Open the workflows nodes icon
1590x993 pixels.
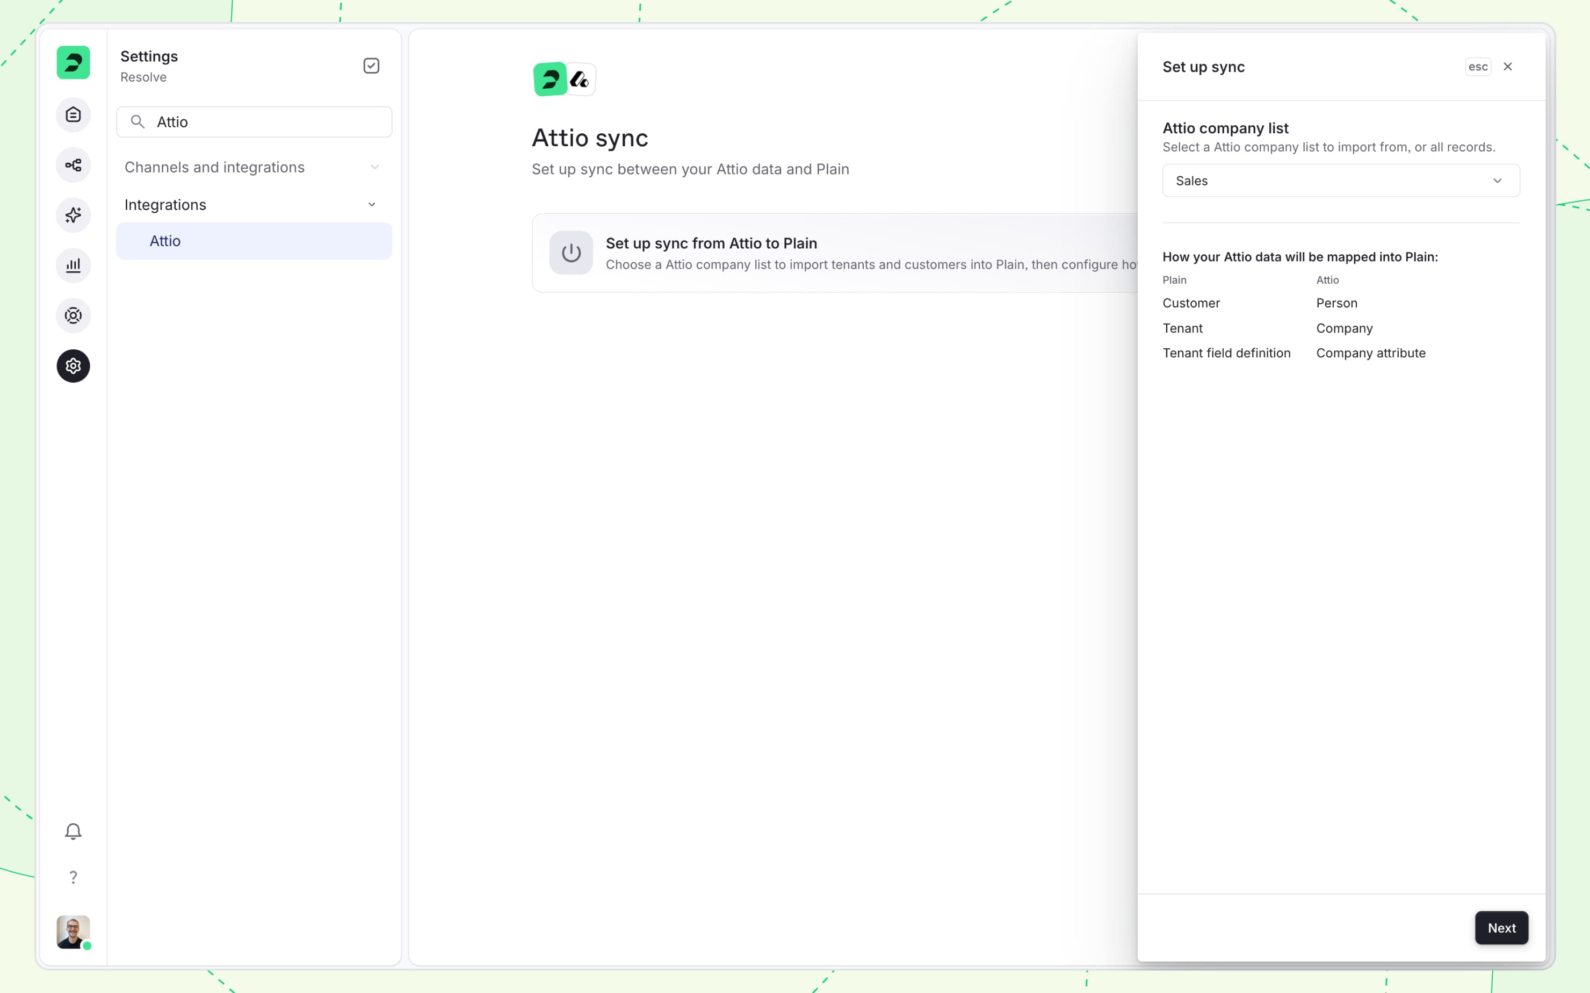coord(73,165)
